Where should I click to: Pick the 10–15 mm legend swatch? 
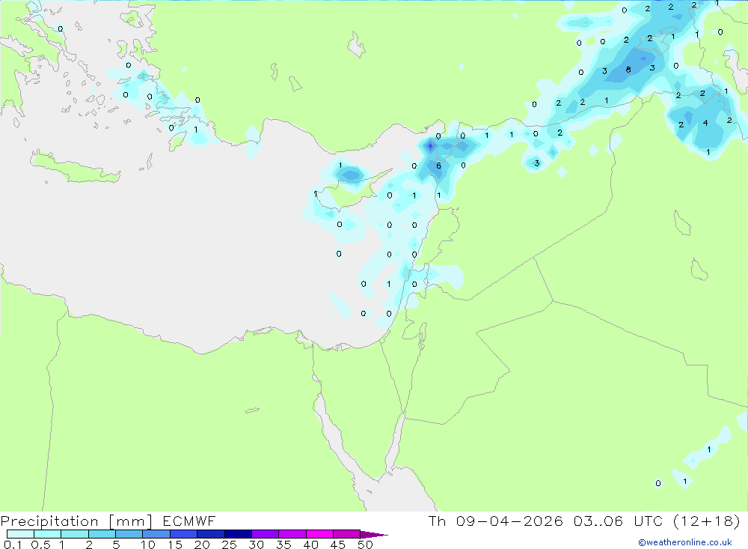(x=156, y=534)
